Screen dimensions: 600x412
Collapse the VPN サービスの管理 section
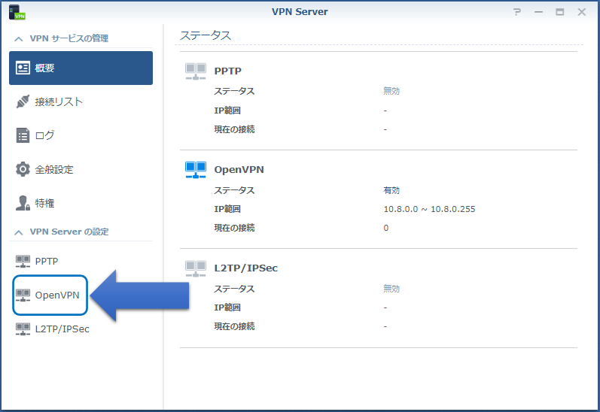click(18, 38)
